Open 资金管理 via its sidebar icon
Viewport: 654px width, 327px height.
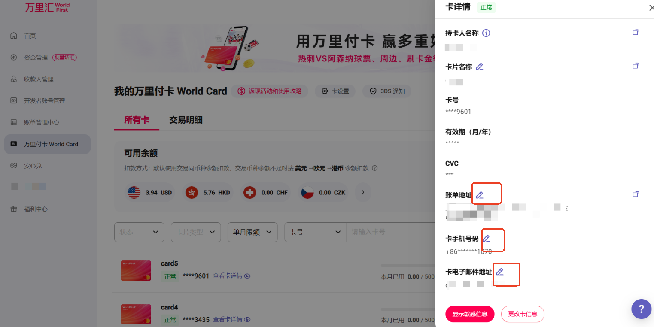click(14, 57)
